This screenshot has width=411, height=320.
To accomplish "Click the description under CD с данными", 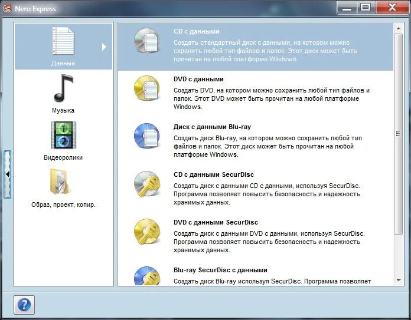I will pyautogui.click(x=265, y=51).
